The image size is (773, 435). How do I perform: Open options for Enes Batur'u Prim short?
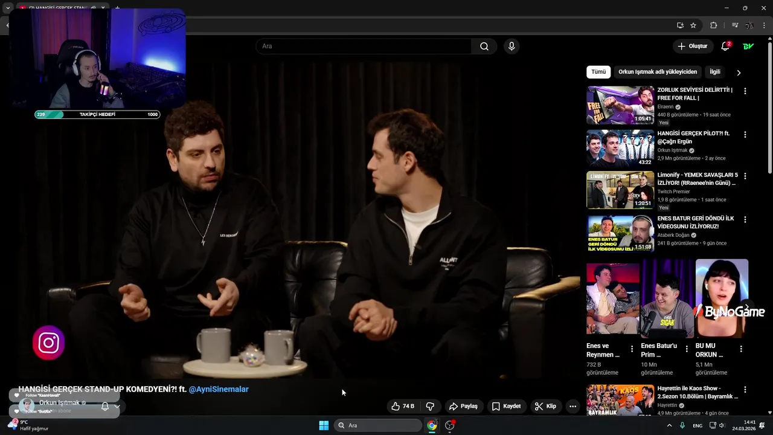pos(686,349)
